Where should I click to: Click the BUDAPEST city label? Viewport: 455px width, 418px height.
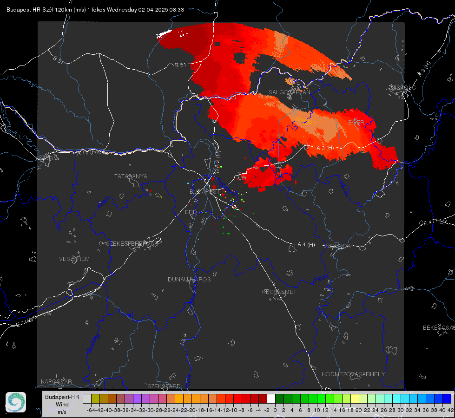tap(204, 192)
